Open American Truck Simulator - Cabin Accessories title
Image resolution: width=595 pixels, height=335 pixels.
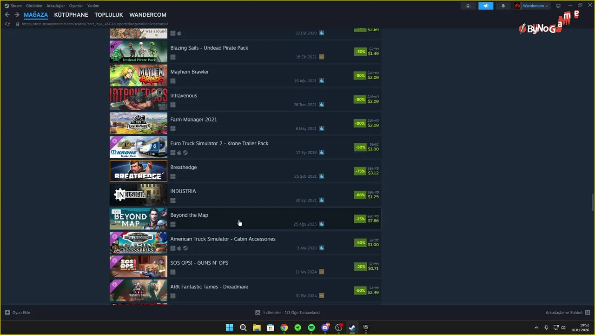(223, 239)
